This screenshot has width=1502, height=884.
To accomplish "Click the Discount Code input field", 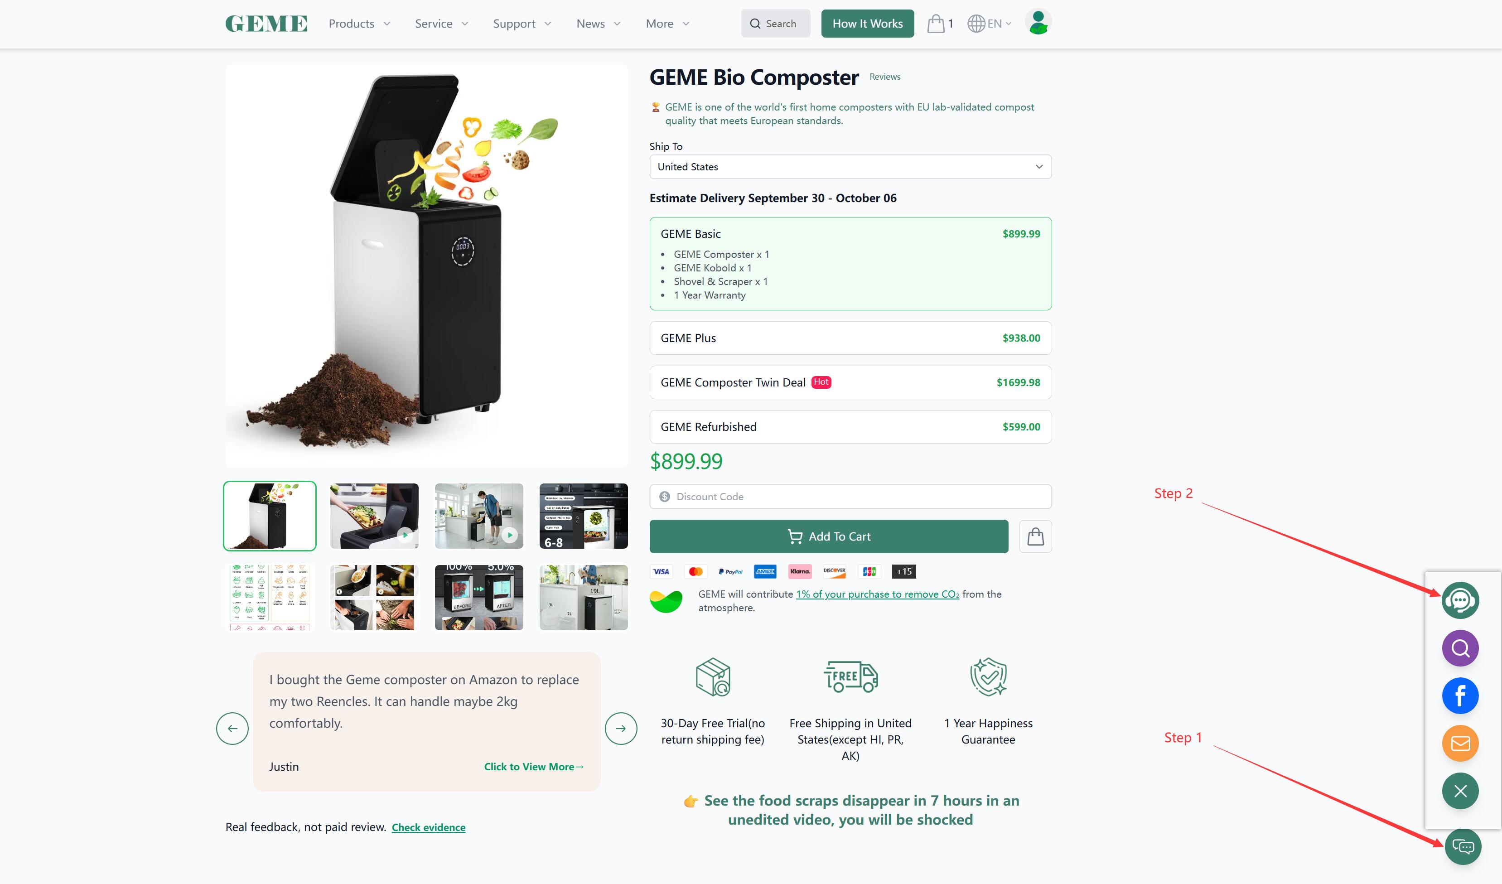I will coord(850,497).
